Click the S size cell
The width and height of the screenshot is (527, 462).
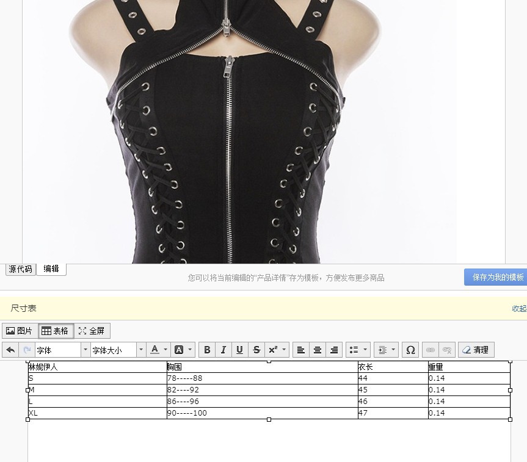point(98,378)
